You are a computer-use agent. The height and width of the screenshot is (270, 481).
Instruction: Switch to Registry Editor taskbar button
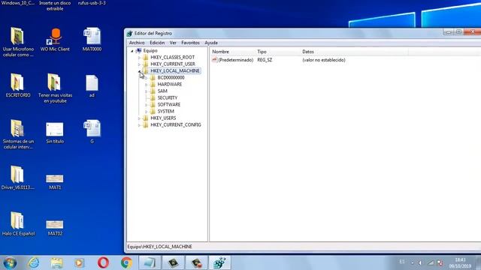(219, 262)
